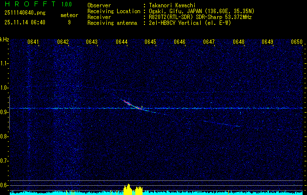
Task: Click the observer name Takanori Kawachi
Action: (172, 5)
